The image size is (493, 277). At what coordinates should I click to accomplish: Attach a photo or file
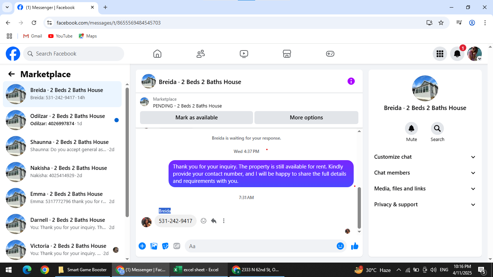tap(154, 246)
